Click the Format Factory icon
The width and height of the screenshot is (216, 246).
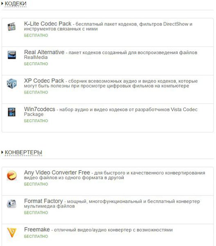click(x=11, y=204)
